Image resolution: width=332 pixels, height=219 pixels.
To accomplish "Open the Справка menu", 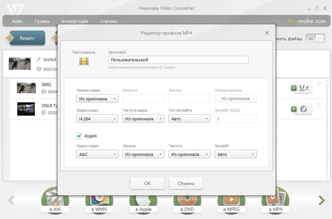I will pyautogui.click(x=109, y=21).
